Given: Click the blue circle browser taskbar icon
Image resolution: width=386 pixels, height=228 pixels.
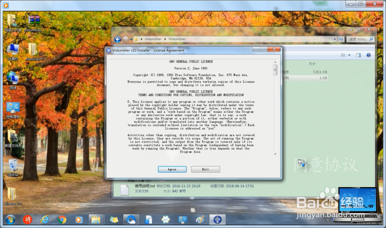Looking at the screenshot, I should (131, 220).
